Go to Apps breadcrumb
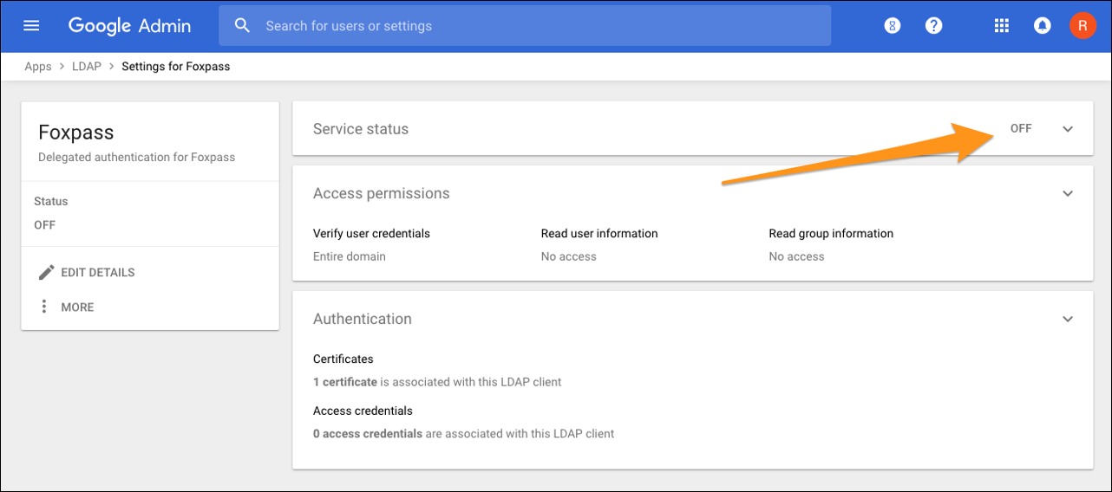 click(x=38, y=67)
